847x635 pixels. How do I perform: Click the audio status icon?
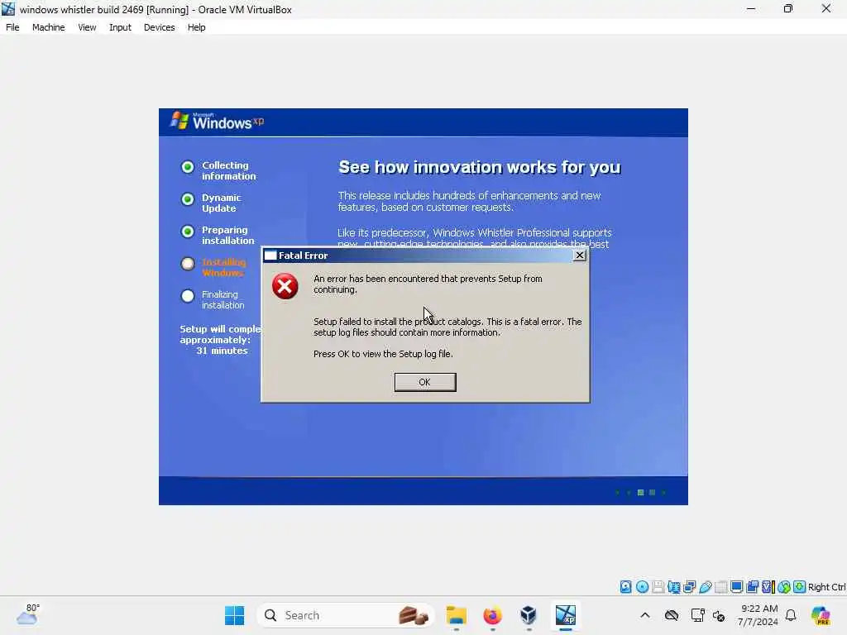click(x=673, y=586)
